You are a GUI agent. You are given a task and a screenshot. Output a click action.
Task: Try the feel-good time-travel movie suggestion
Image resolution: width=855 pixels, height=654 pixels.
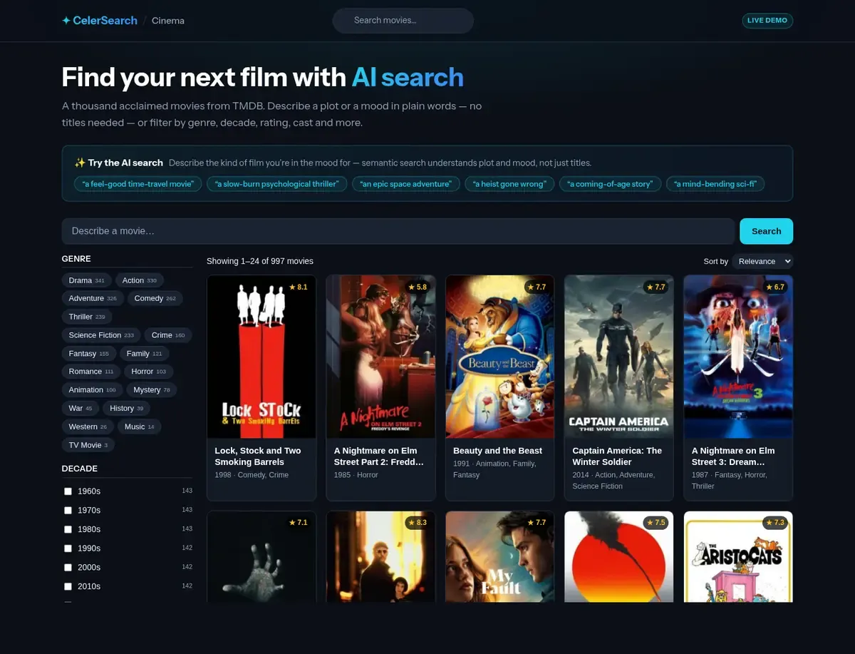[138, 184]
